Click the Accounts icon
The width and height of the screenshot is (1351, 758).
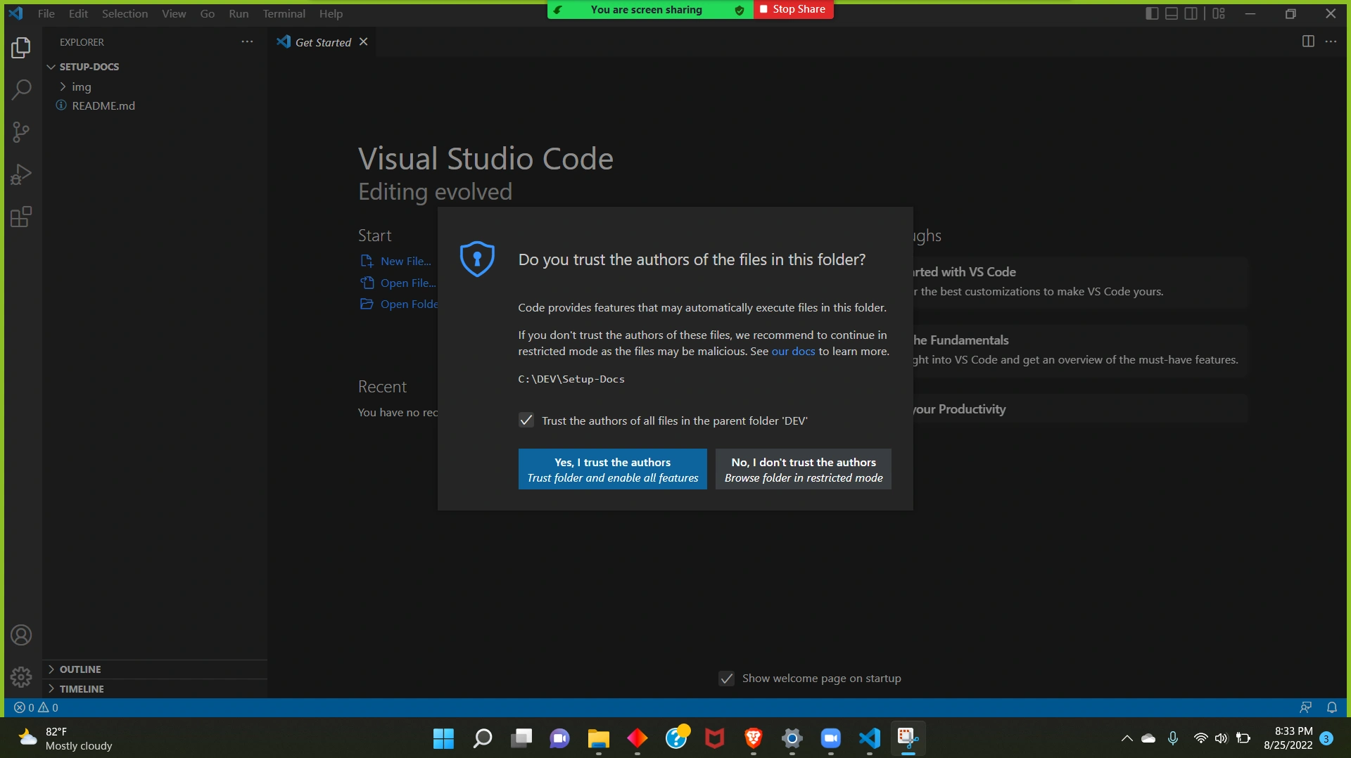(21, 636)
